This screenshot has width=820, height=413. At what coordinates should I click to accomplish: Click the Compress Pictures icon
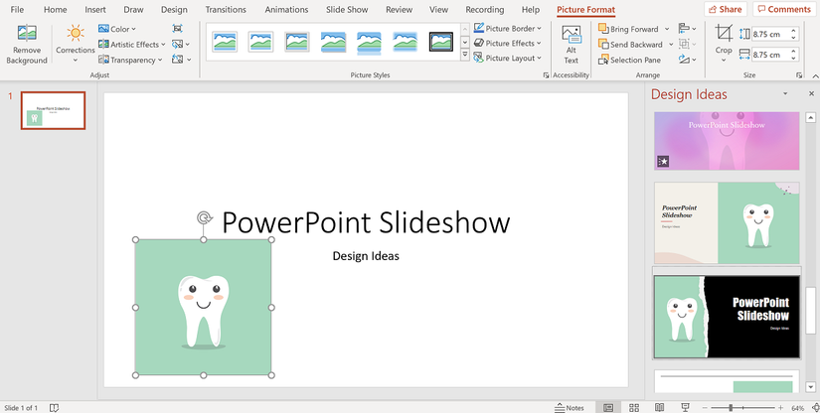click(178, 29)
